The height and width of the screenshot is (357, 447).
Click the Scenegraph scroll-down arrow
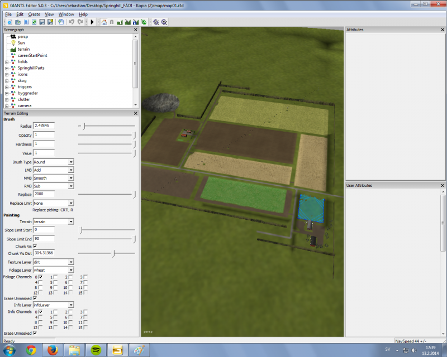(135, 105)
